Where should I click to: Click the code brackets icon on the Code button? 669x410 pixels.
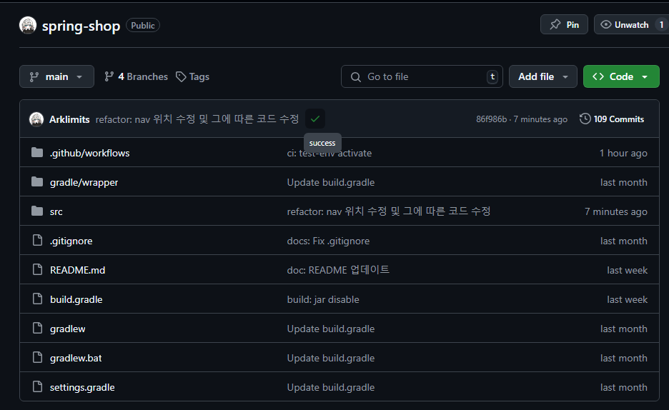tap(598, 76)
